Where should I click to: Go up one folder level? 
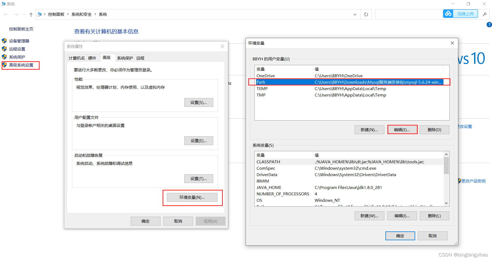[x=31, y=14]
